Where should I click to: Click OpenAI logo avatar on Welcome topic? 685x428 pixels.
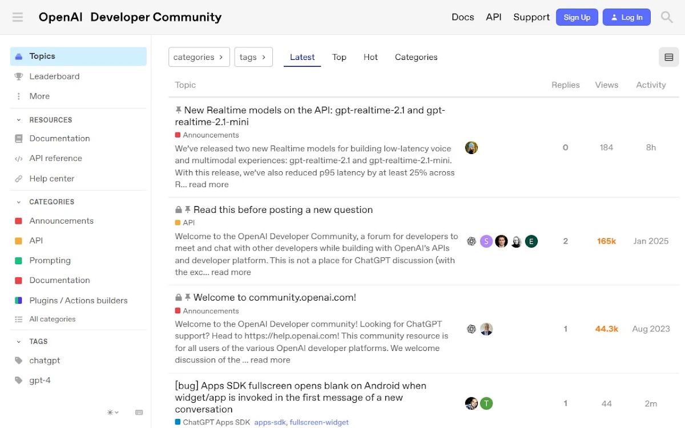(472, 329)
